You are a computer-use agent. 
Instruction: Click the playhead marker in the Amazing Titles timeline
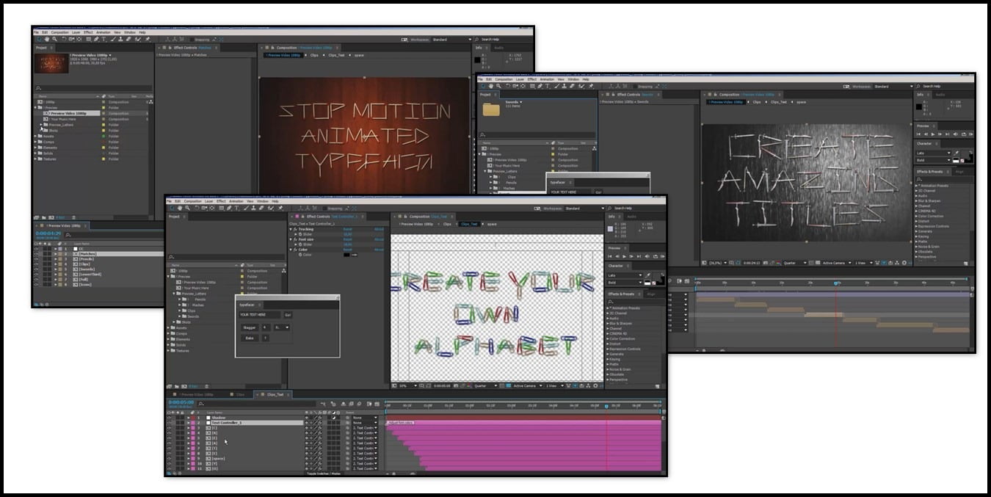pos(835,283)
